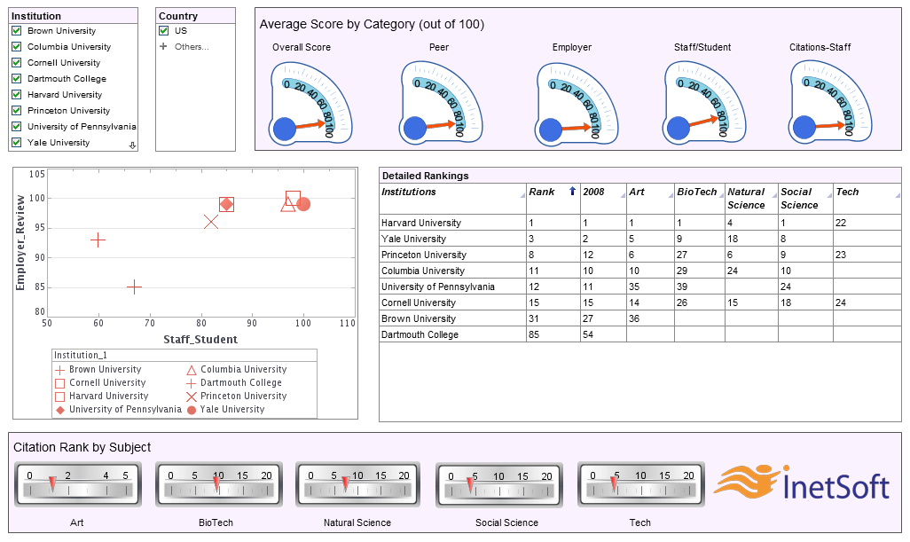
Task: Click the Institution_1 legend title
Action: (x=81, y=355)
